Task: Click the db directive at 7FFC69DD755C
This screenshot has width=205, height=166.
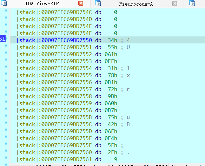Action: click(x=98, y=124)
